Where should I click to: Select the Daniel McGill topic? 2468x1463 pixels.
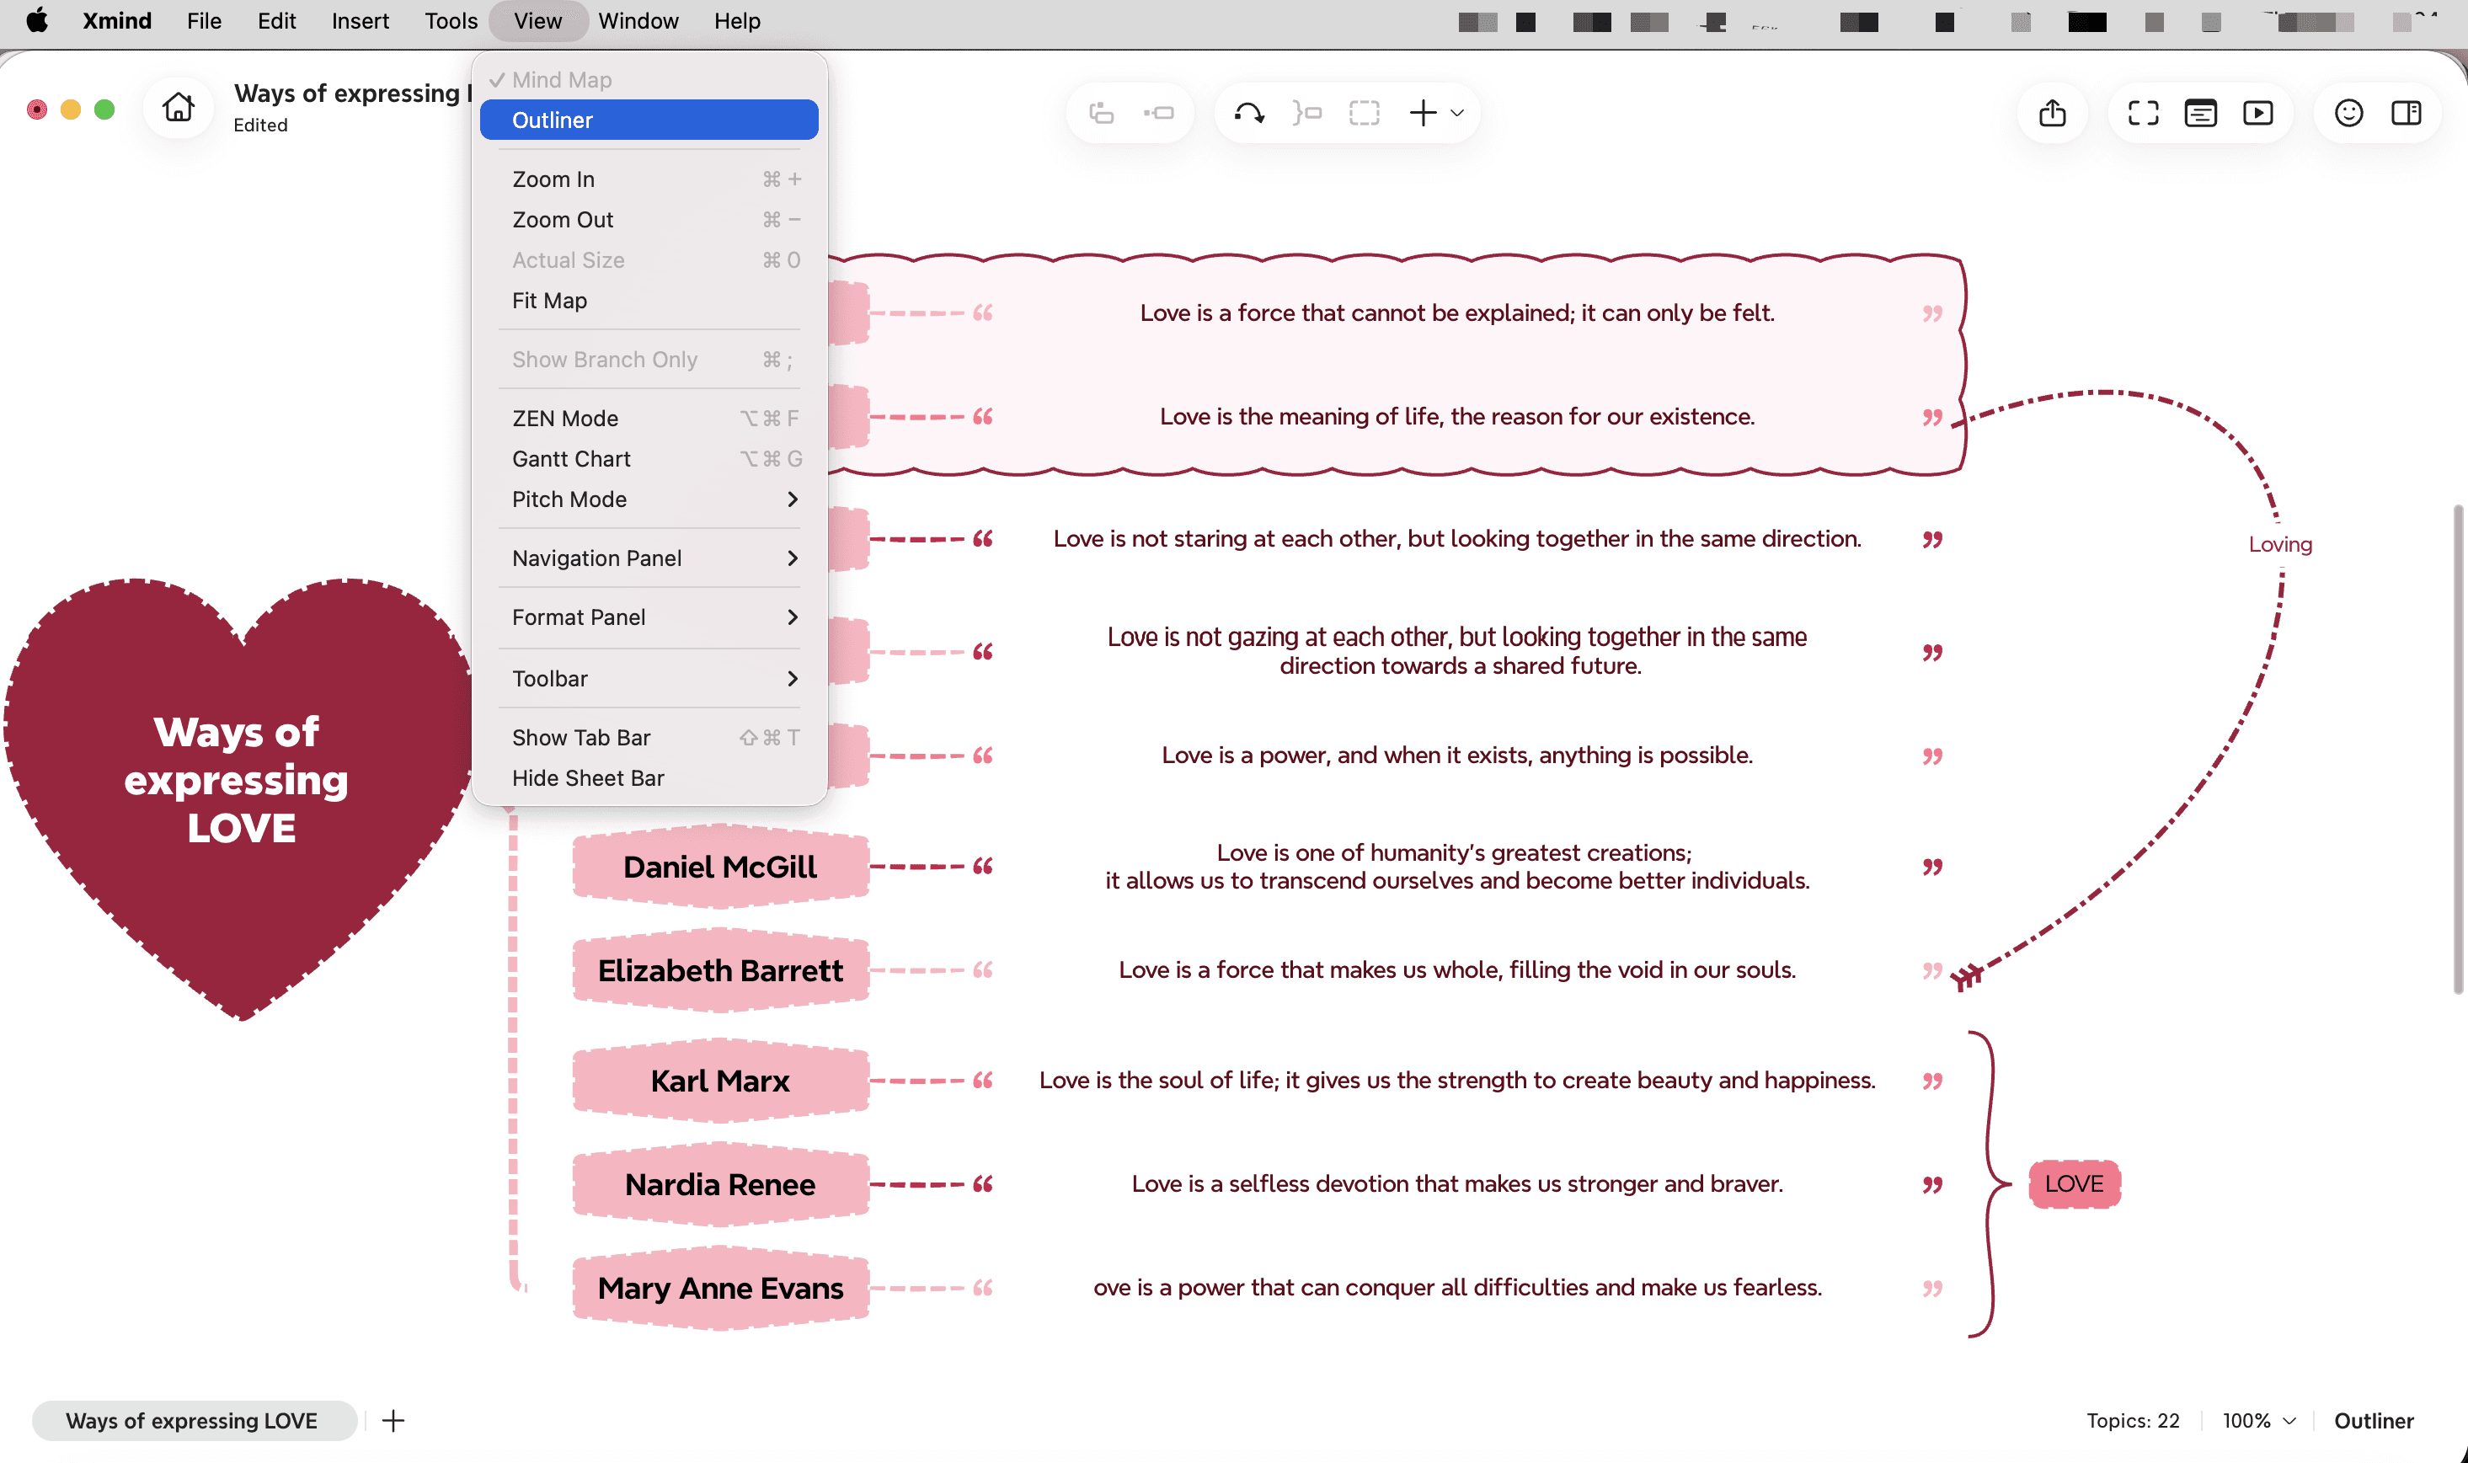720,867
